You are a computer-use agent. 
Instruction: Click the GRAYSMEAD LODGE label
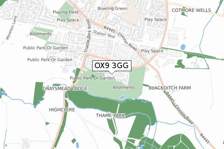point(65,89)
